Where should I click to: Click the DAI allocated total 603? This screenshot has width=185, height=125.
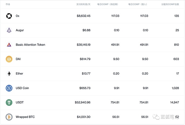pos(176,59)
